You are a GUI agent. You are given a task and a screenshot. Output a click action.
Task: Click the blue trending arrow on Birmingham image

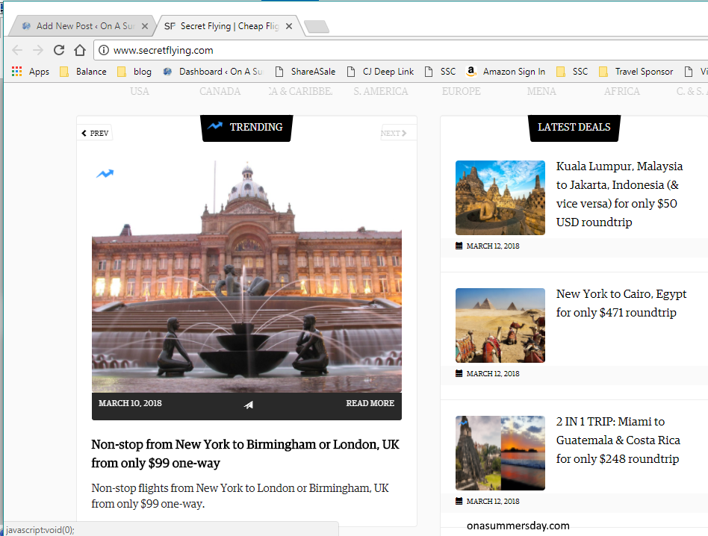[105, 173]
